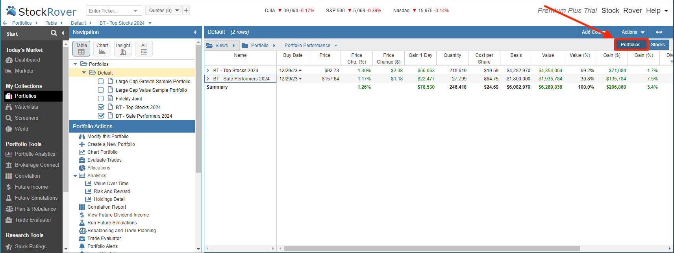Viewport: 674px width, 253px height.
Task: Check Large Cap Growth Sample Portfolio box
Action: (101, 81)
